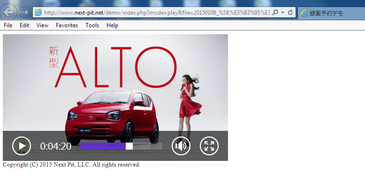Select the 録画予約デモ browser tab
Viewport: 365px width, 182px height.
(331, 13)
